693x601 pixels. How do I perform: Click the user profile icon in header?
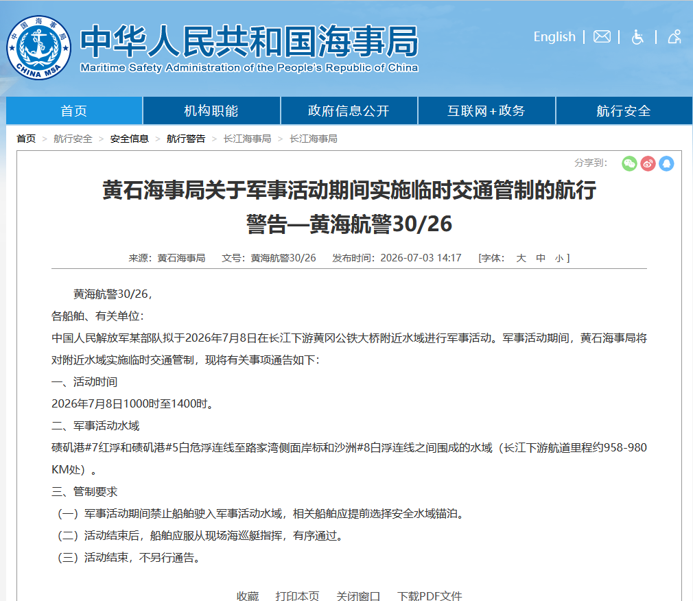click(x=674, y=36)
